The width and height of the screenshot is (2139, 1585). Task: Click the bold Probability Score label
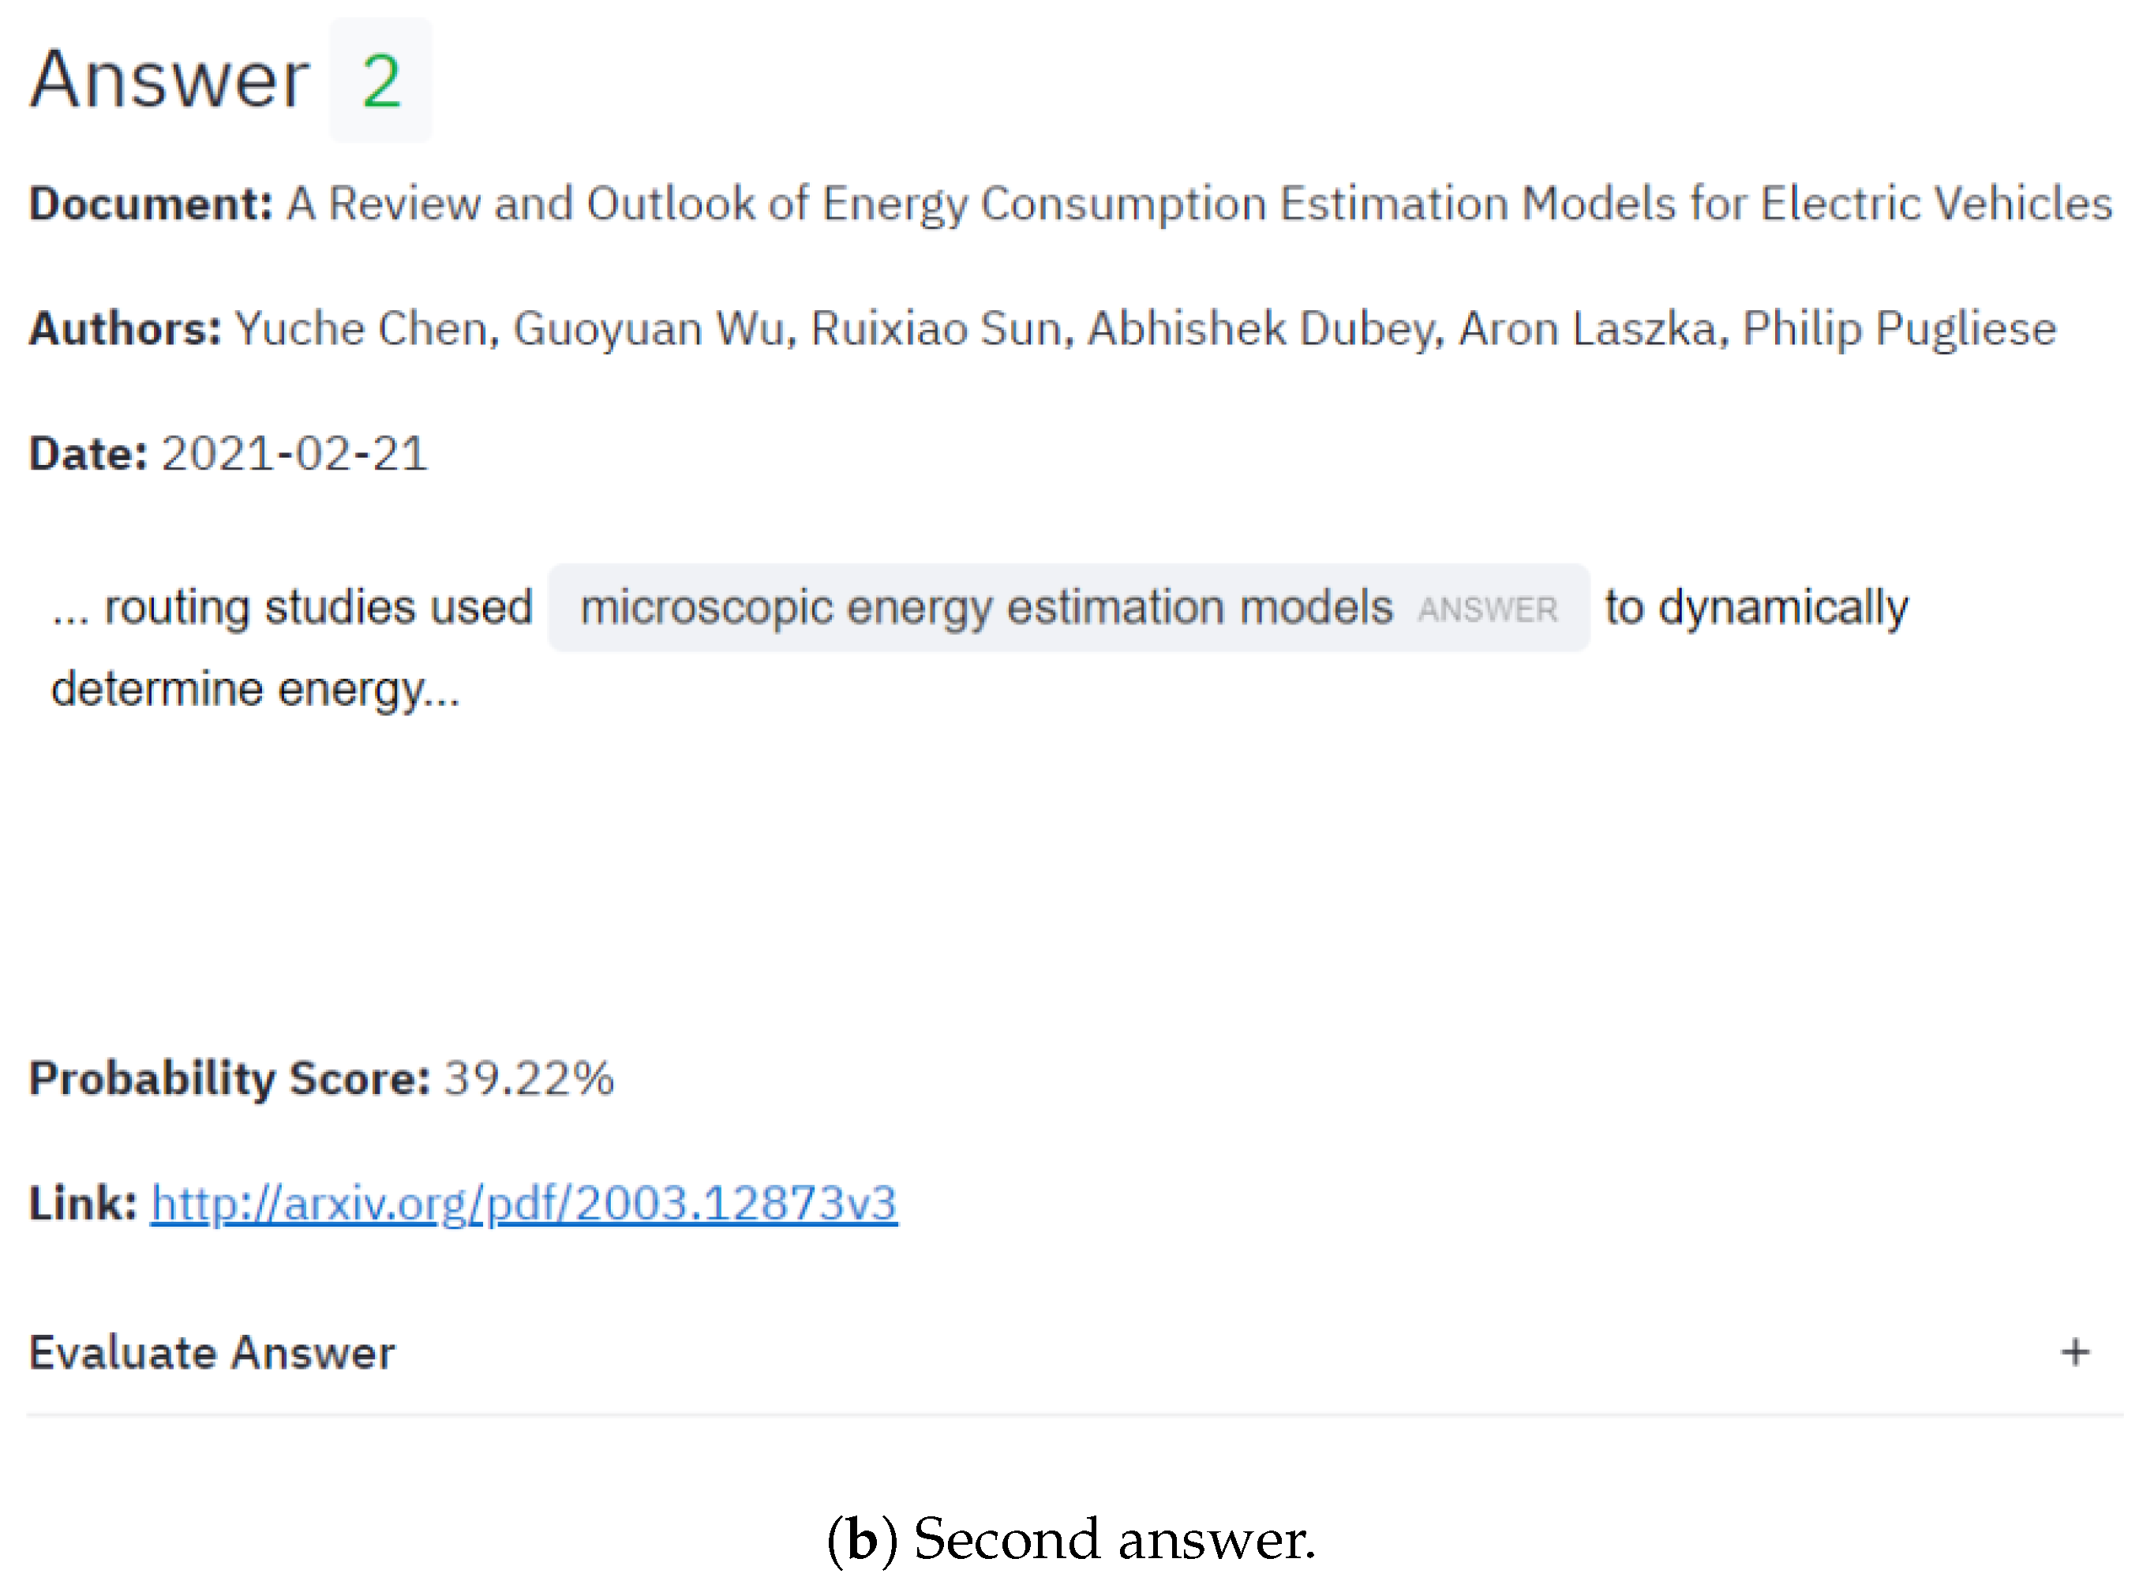click(x=229, y=1078)
